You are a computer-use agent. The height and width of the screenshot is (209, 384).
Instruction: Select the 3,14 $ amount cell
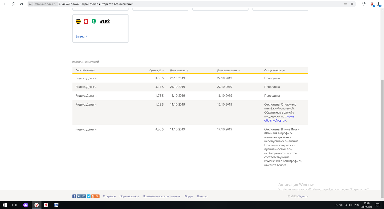159,87
